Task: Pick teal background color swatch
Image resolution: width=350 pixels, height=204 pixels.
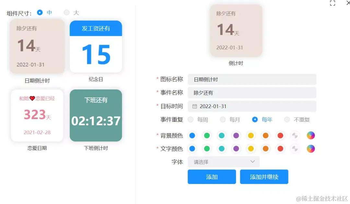Action: 221,135
